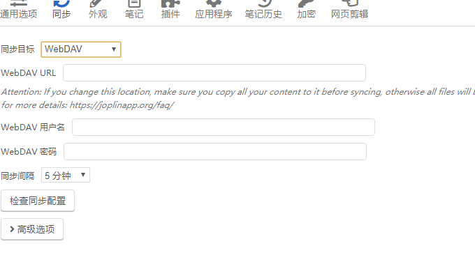The width and height of the screenshot is (475, 255).
Task: Click the WebDAV 用户名 label
Action: pos(33,127)
